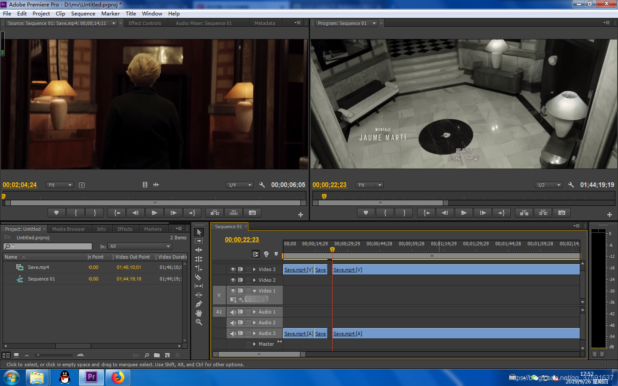The height and width of the screenshot is (386, 618).
Task: Expand the Audio 1 track
Action: click(254, 312)
